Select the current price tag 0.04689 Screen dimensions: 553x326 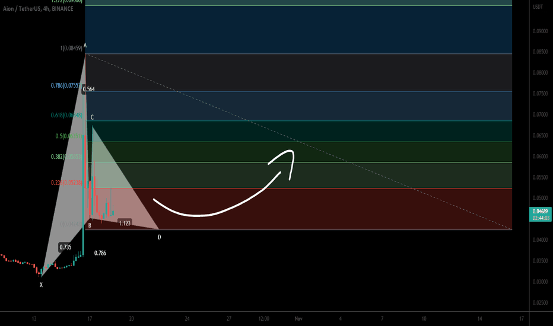pos(541,211)
